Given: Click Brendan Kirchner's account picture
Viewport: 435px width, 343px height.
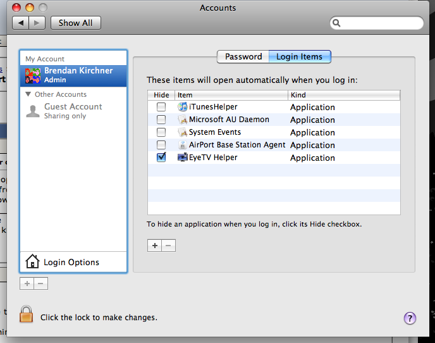Looking at the screenshot, I should [x=33, y=76].
